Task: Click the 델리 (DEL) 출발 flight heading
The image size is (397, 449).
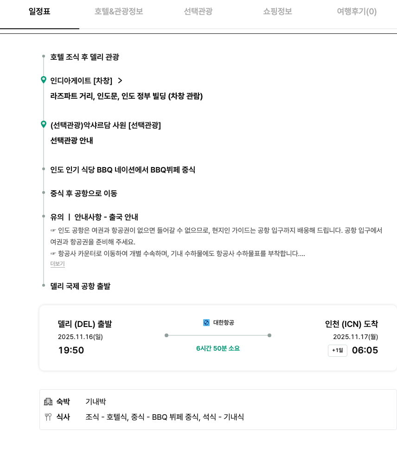Action: (85, 324)
